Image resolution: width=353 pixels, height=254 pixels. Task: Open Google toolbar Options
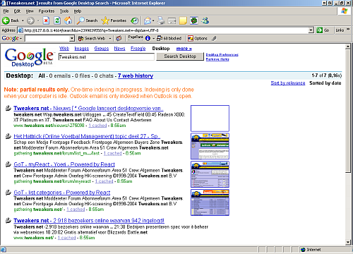(x=198, y=38)
